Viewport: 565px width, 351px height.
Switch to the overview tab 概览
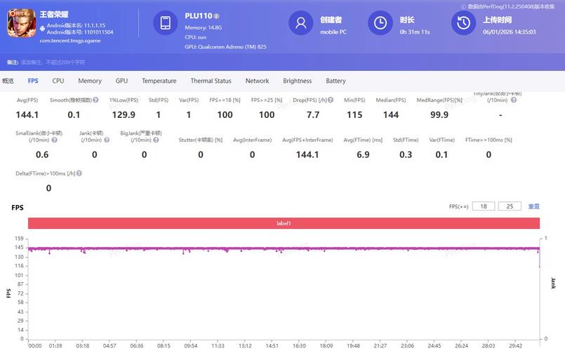tap(8, 81)
